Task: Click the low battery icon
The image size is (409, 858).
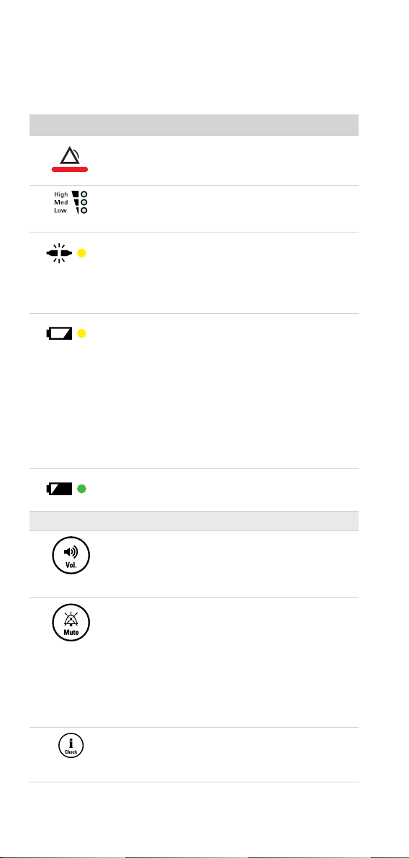Action: tap(59, 333)
